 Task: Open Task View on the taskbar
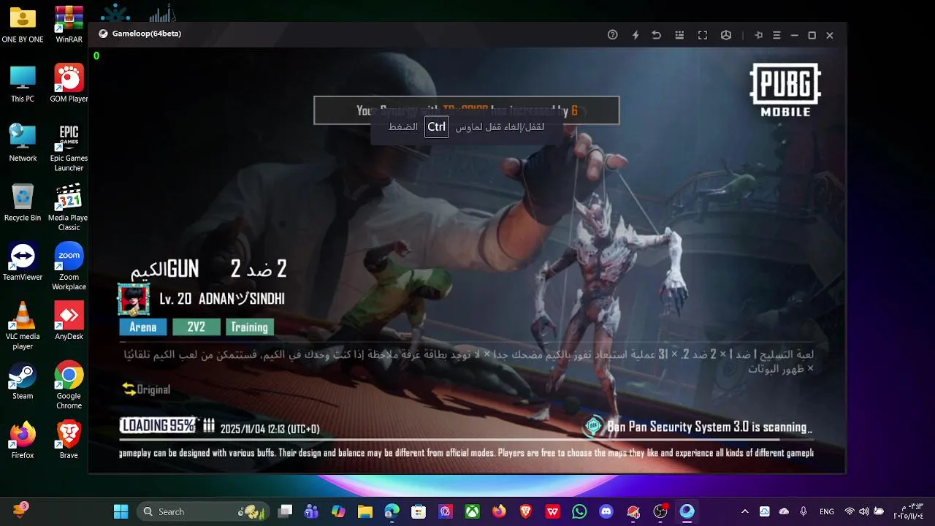click(286, 511)
